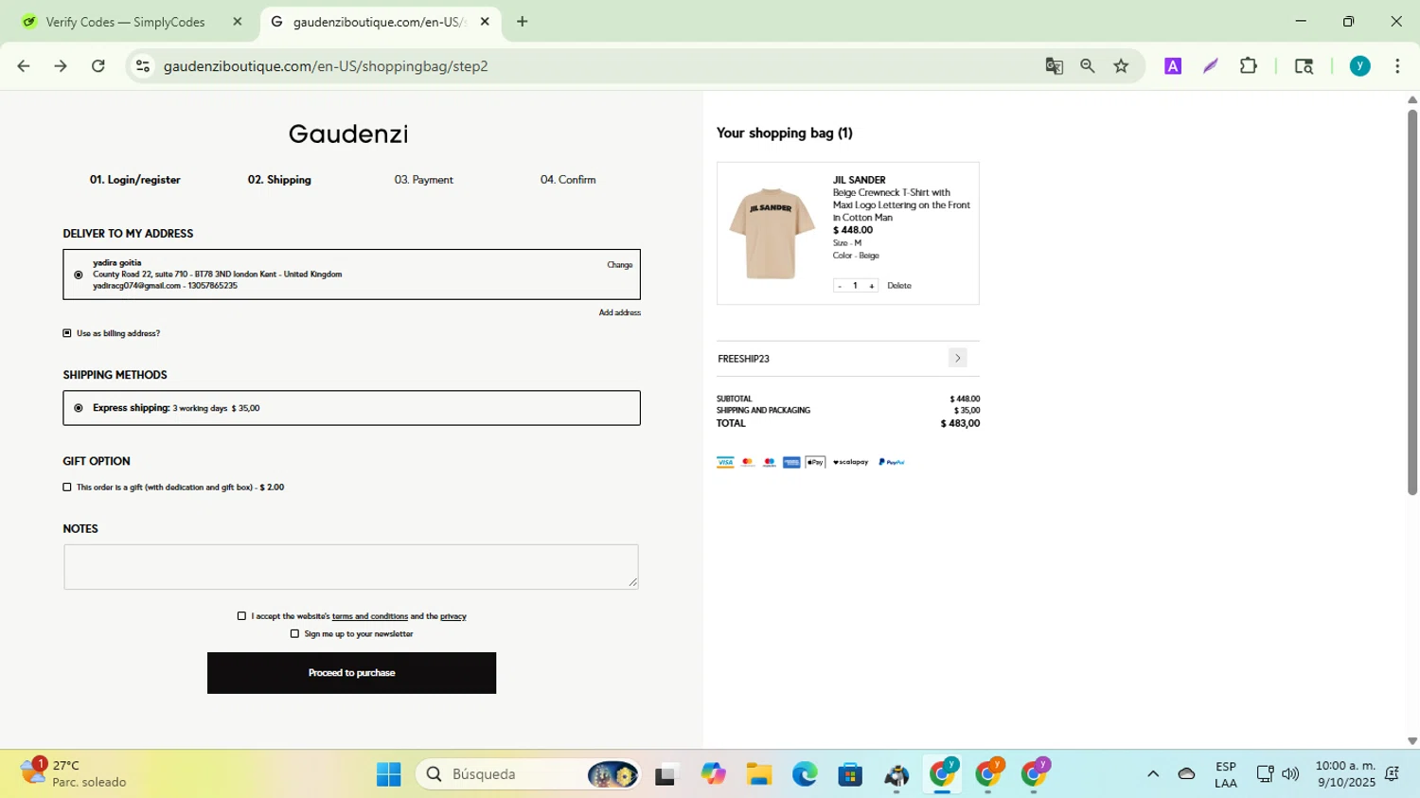Open the translate page icon
Viewport: 1420px width, 798px height.
point(1054,66)
